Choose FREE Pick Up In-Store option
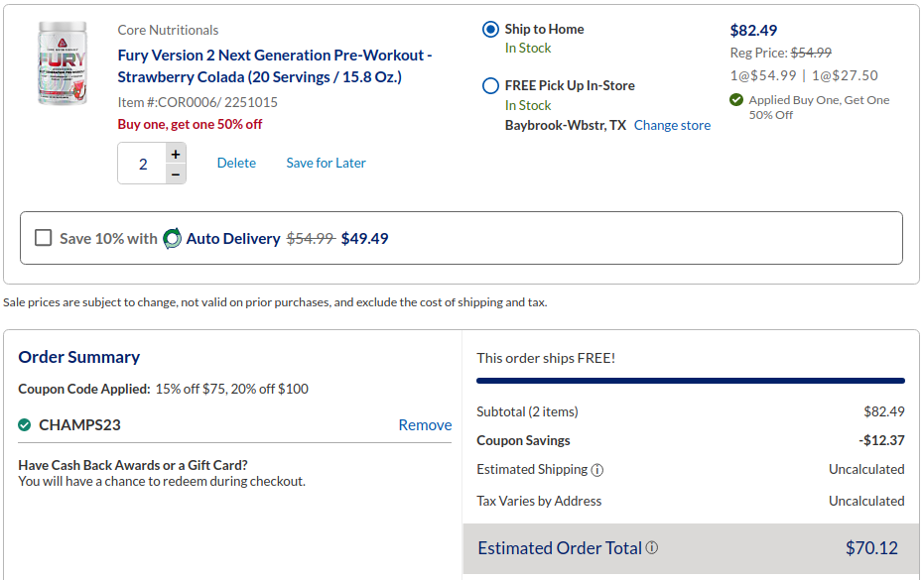Viewport: 923px width, 580px height. point(490,86)
